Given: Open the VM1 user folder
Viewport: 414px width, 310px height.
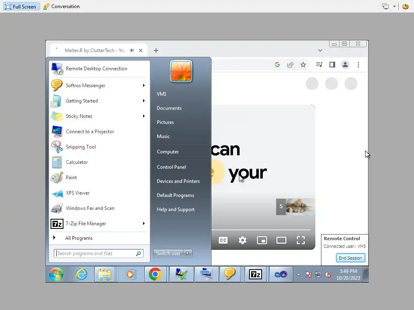Looking at the screenshot, I should pyautogui.click(x=161, y=94).
